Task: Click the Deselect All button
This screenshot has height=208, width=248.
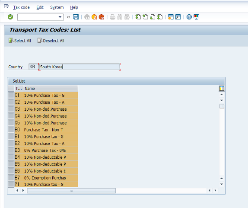Action: pyautogui.click(x=51, y=41)
